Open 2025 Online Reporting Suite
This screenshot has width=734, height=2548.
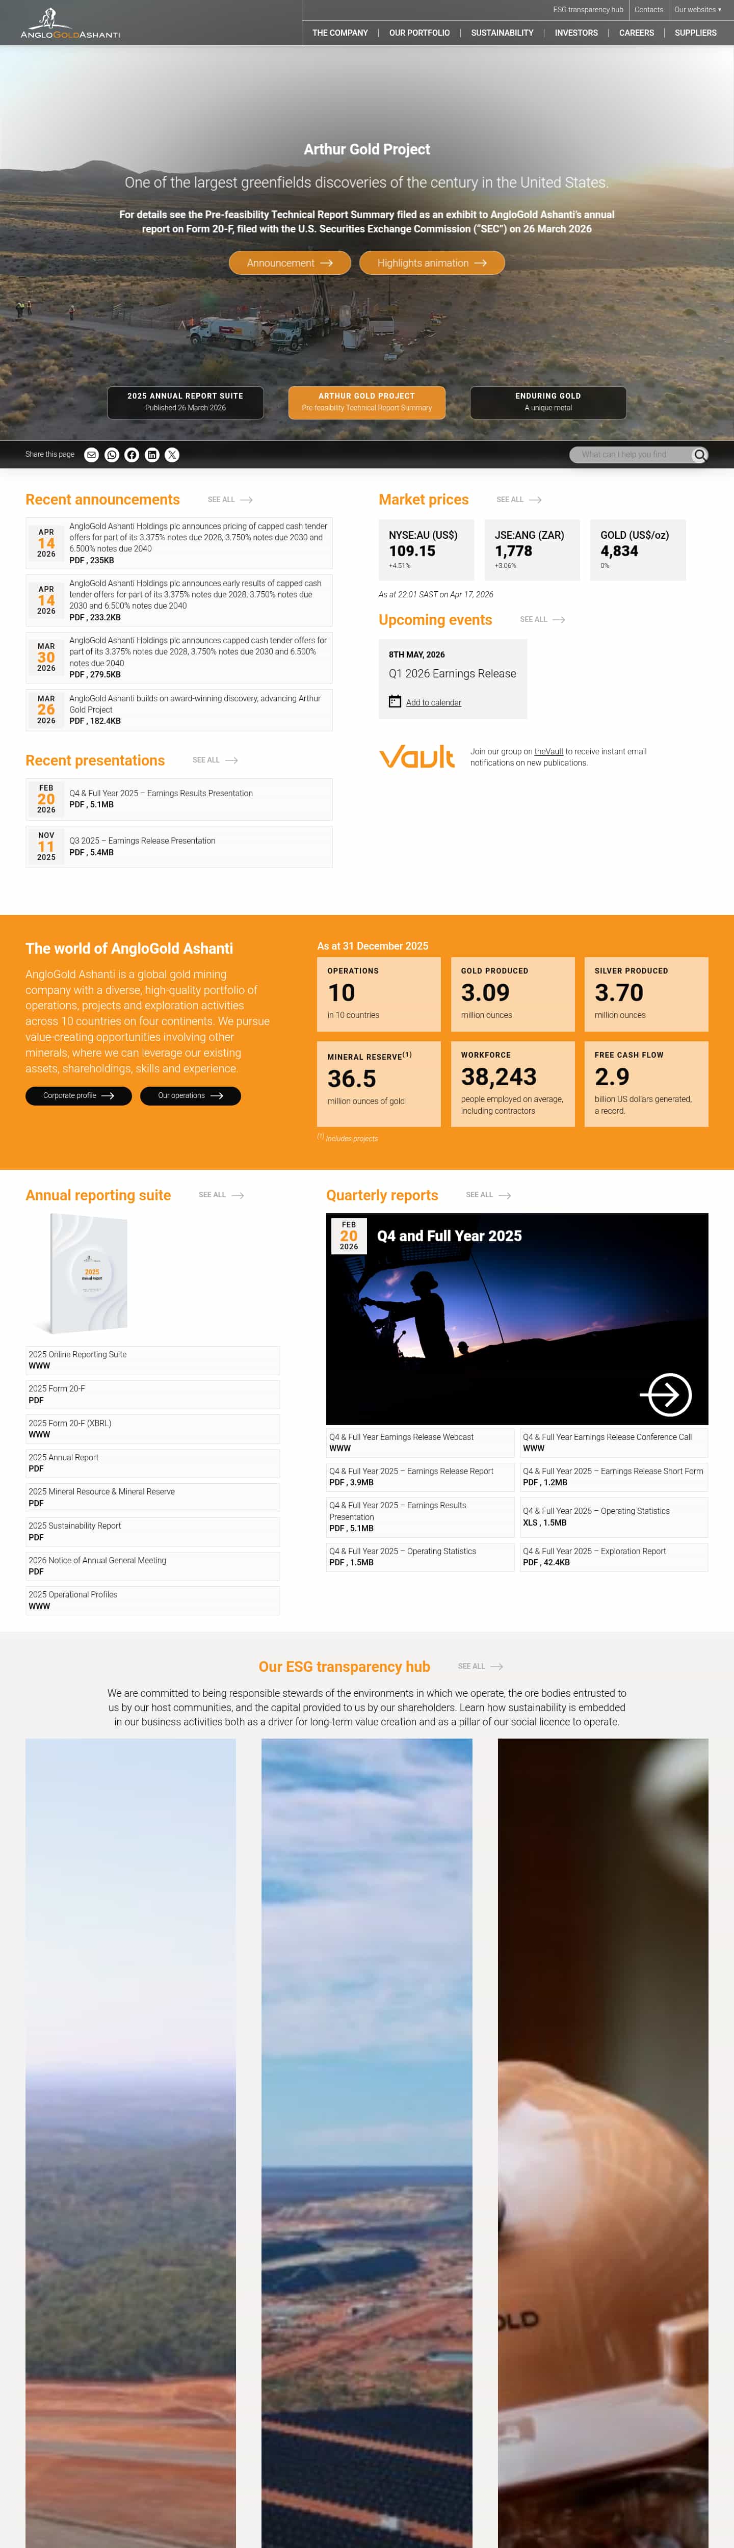point(152,1360)
